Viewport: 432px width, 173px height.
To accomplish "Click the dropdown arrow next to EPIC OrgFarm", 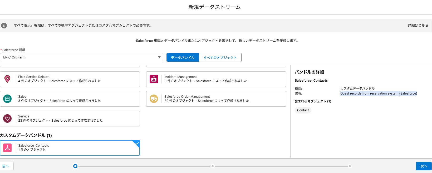I will [x=159, y=57].
